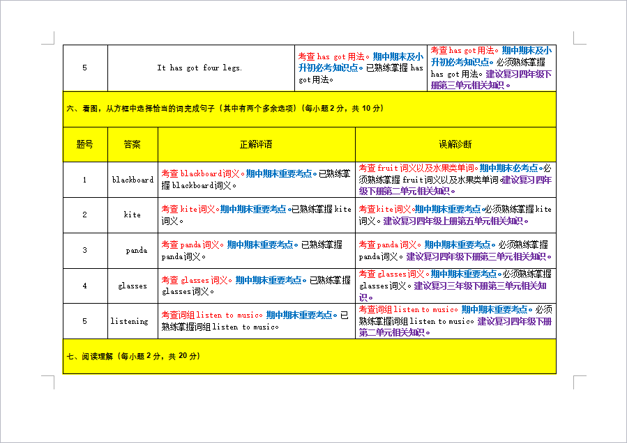Select the 答案 header cell
Image resolution: width=627 pixels, height=443 pixels.
[x=132, y=144]
